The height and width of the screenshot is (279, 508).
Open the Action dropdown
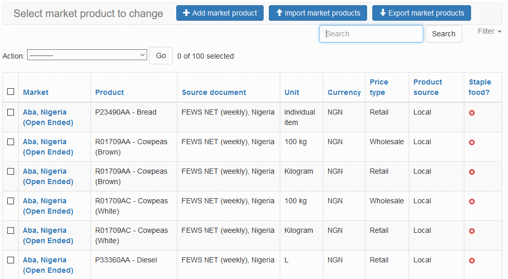pos(87,55)
